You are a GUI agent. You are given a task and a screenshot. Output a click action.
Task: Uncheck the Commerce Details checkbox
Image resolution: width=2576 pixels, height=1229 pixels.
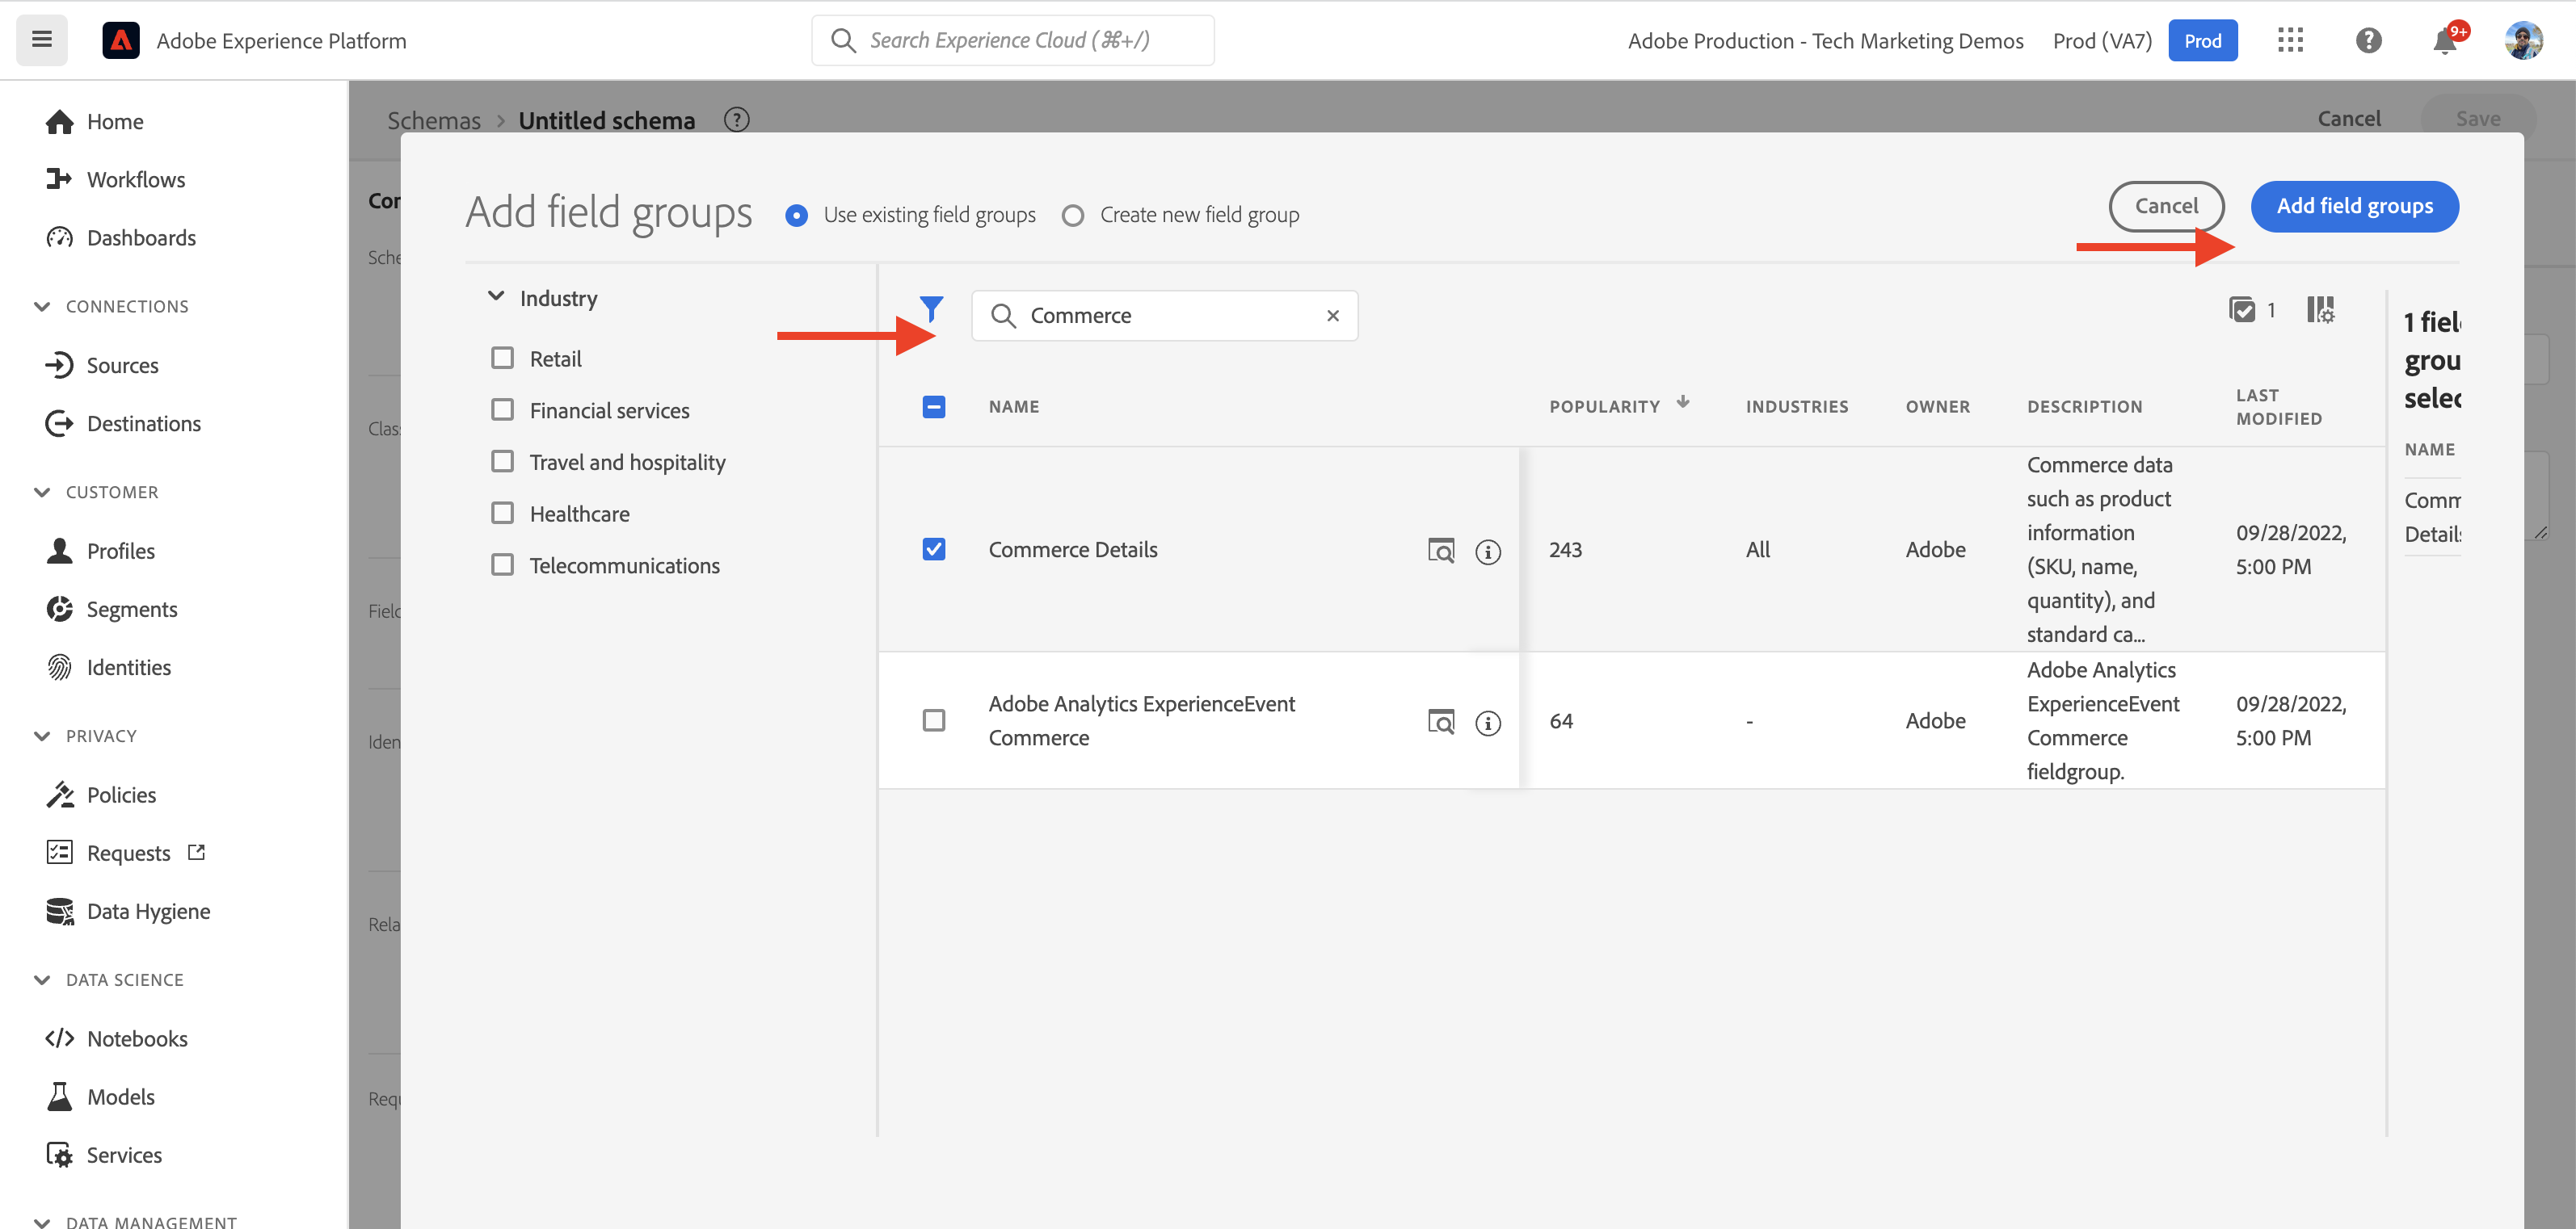coord(933,550)
